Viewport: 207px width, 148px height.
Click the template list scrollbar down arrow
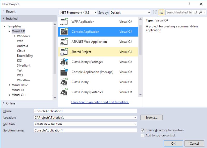click(x=141, y=95)
